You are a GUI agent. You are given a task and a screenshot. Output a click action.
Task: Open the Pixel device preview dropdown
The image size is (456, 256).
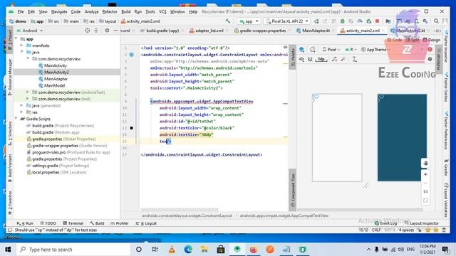pos(331,50)
